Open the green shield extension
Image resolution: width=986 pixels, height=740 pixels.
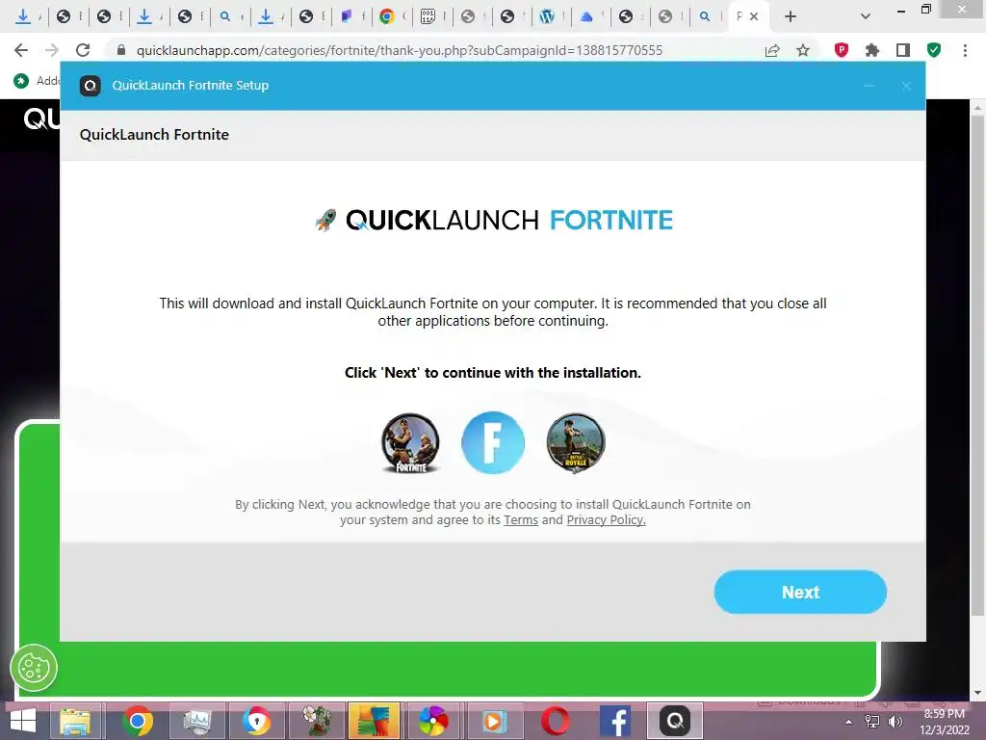point(934,50)
